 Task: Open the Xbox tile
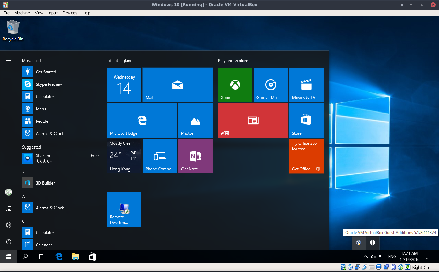pyautogui.click(x=235, y=85)
